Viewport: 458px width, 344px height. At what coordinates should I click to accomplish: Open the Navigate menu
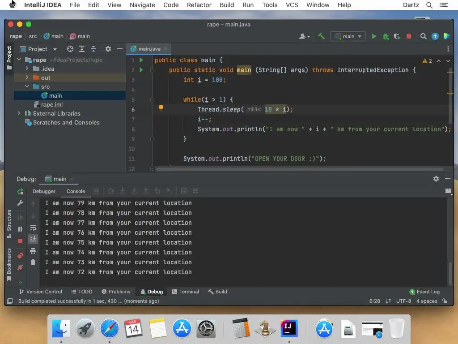142,5
